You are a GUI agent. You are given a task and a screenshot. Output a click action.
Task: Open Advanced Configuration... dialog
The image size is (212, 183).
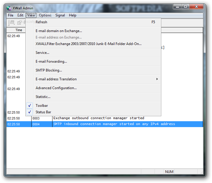[x=93, y=88]
